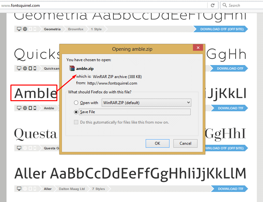
Task: Open the Brownfox foundry breadcrumb
Action: [x=76, y=29]
